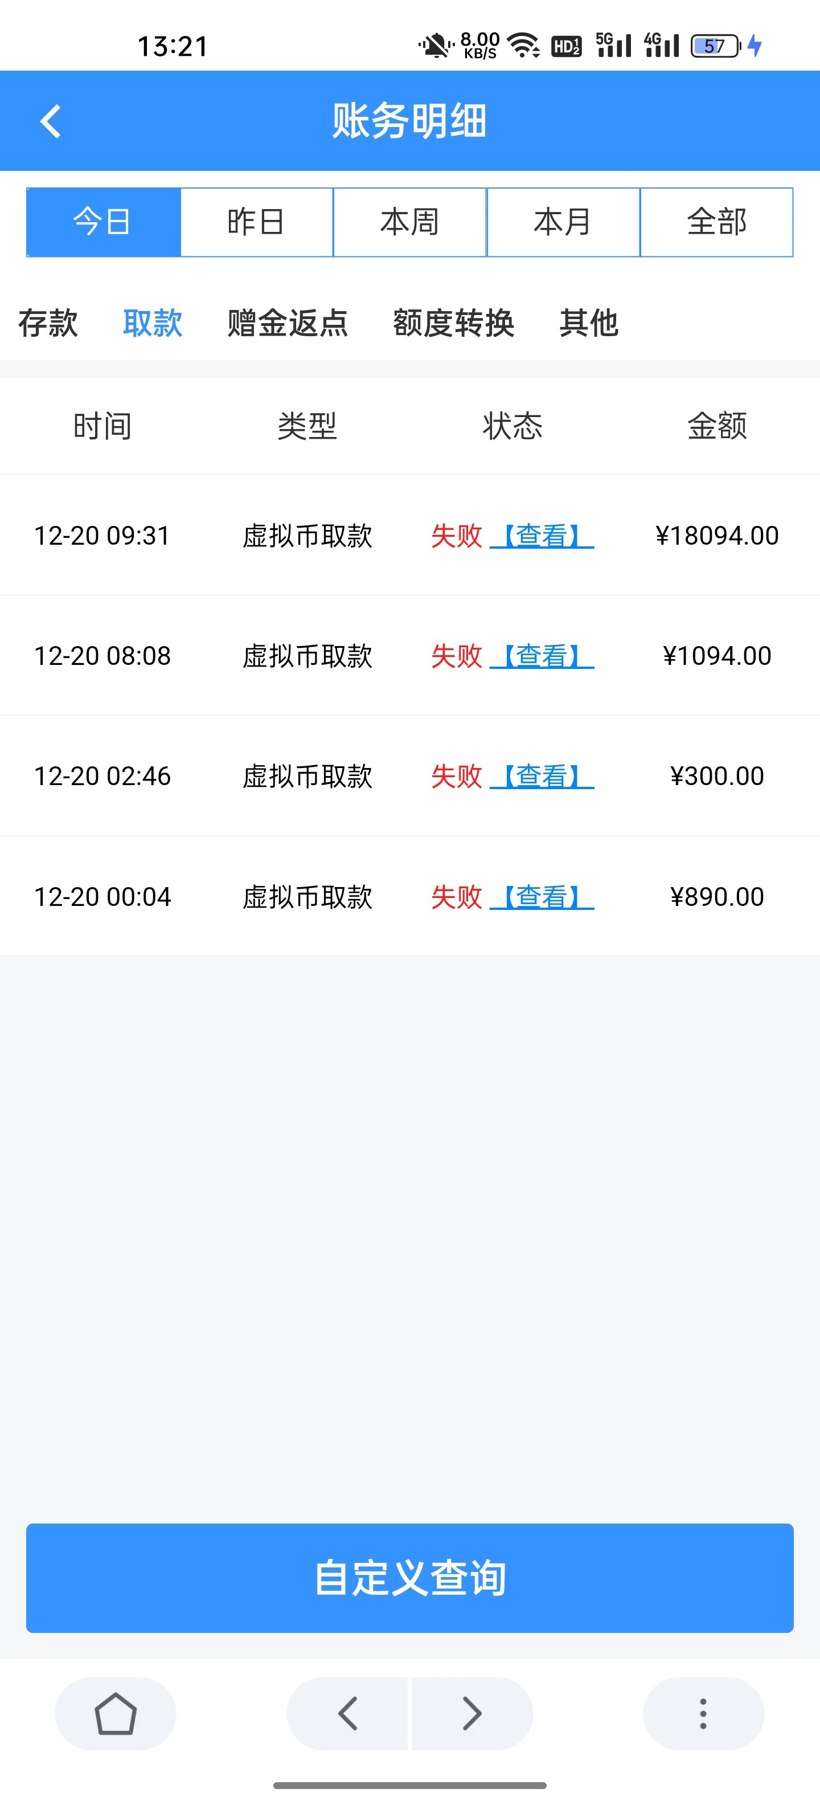The height and width of the screenshot is (1805, 820).
Task: Select the 今日 date filter
Action: point(103,222)
